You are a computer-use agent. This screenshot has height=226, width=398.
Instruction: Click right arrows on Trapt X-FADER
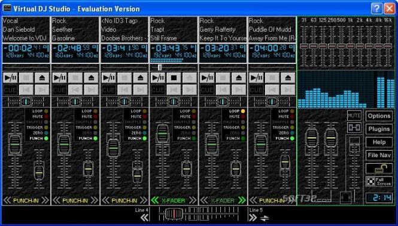click(193, 200)
